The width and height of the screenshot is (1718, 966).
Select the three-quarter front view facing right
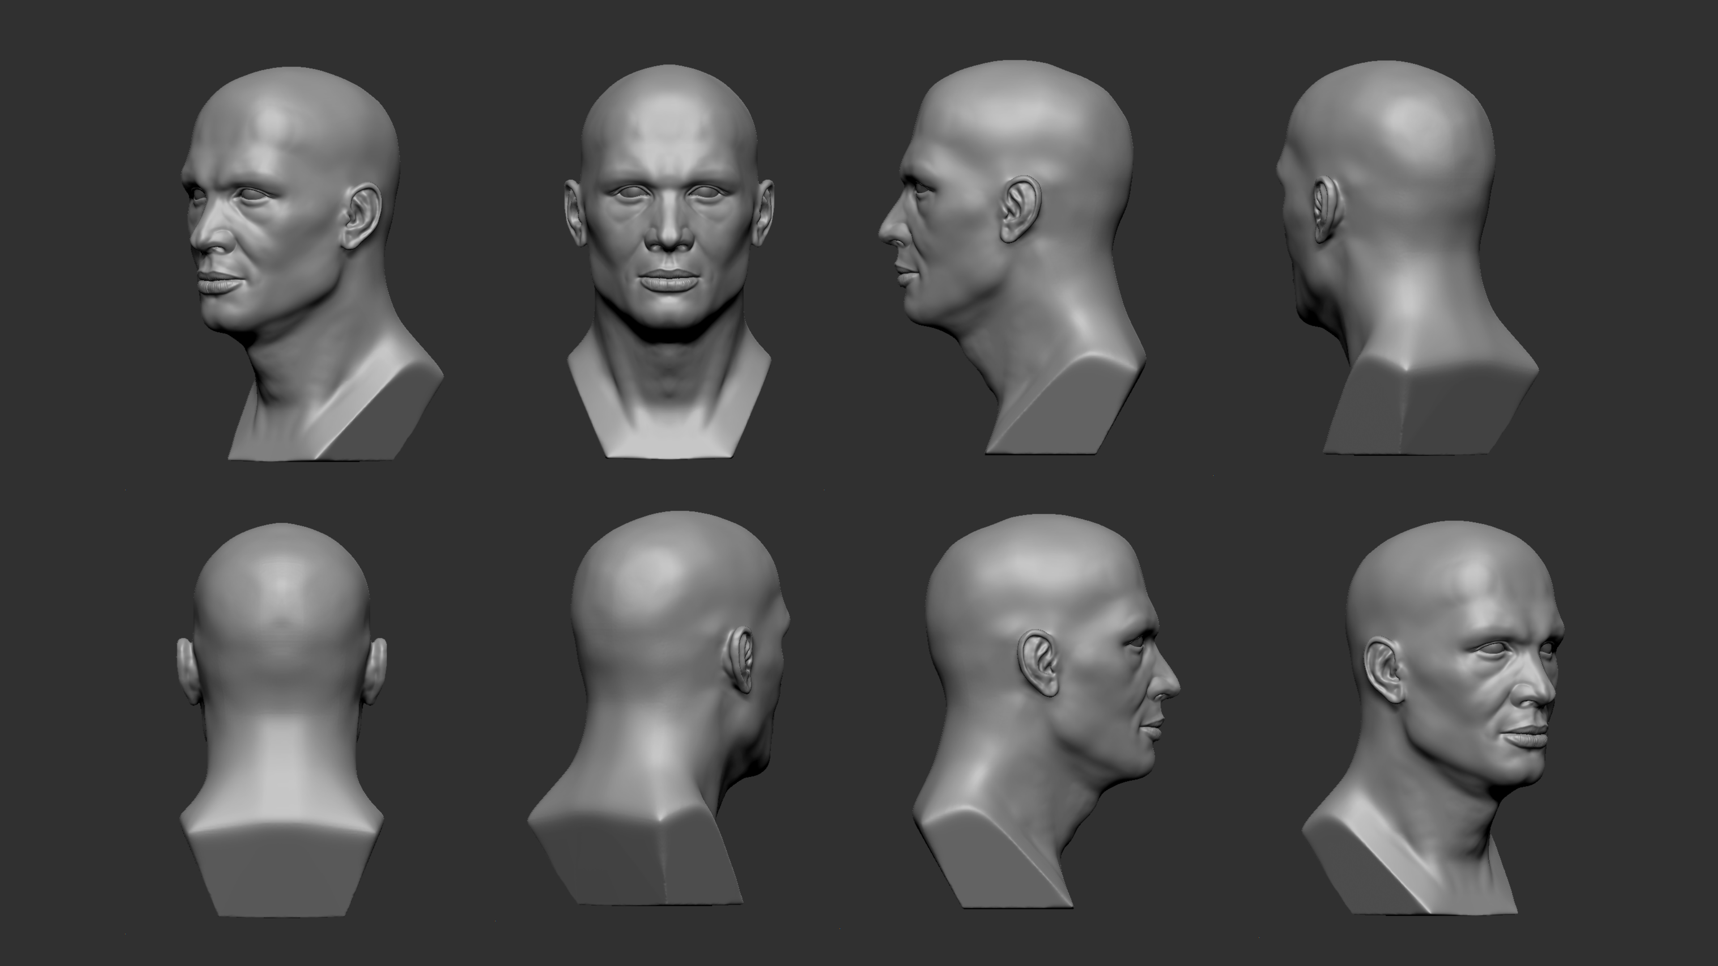[1433, 717]
